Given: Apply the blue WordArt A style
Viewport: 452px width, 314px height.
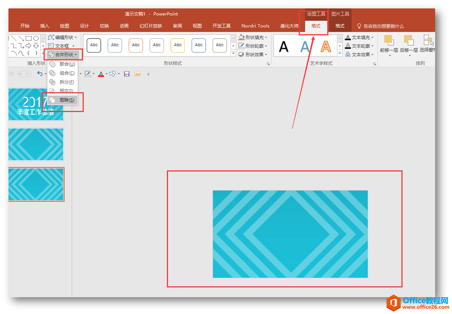Looking at the screenshot, I should [305, 47].
